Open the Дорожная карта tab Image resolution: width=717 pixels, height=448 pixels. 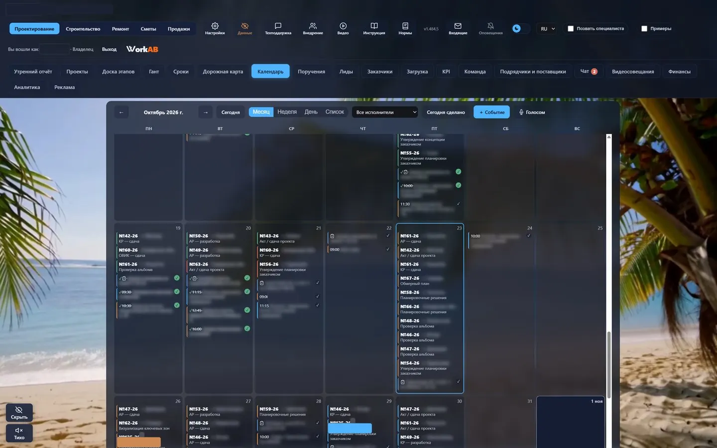(223, 72)
